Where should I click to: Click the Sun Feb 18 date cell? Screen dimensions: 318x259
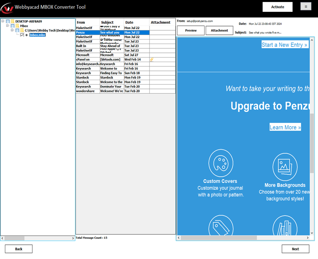(137, 73)
